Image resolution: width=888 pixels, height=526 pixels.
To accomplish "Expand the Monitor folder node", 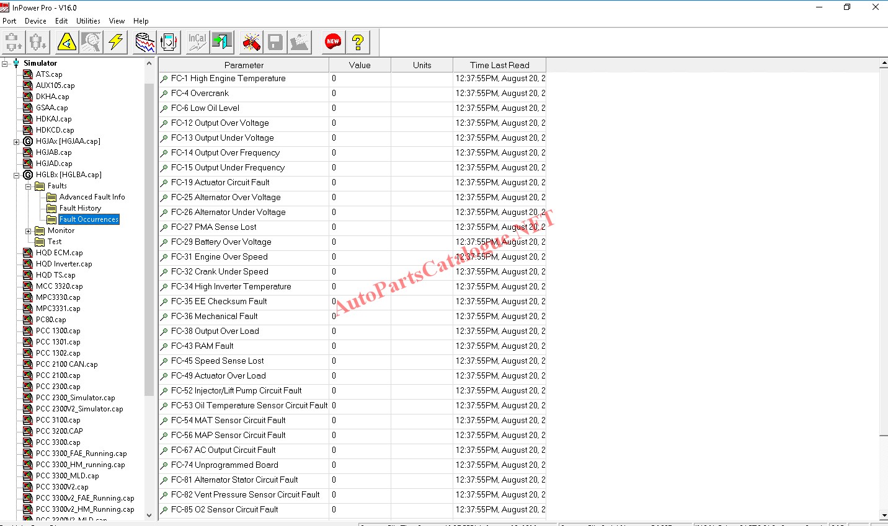I will click(28, 230).
